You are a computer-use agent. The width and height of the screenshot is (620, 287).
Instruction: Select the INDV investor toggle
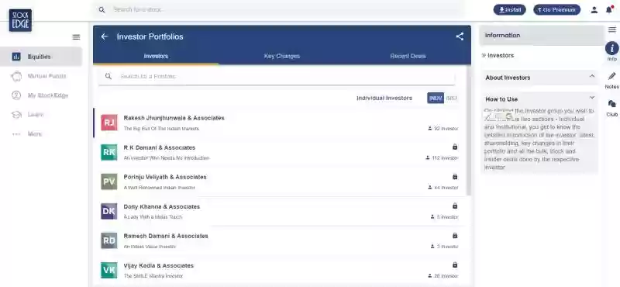tap(436, 99)
